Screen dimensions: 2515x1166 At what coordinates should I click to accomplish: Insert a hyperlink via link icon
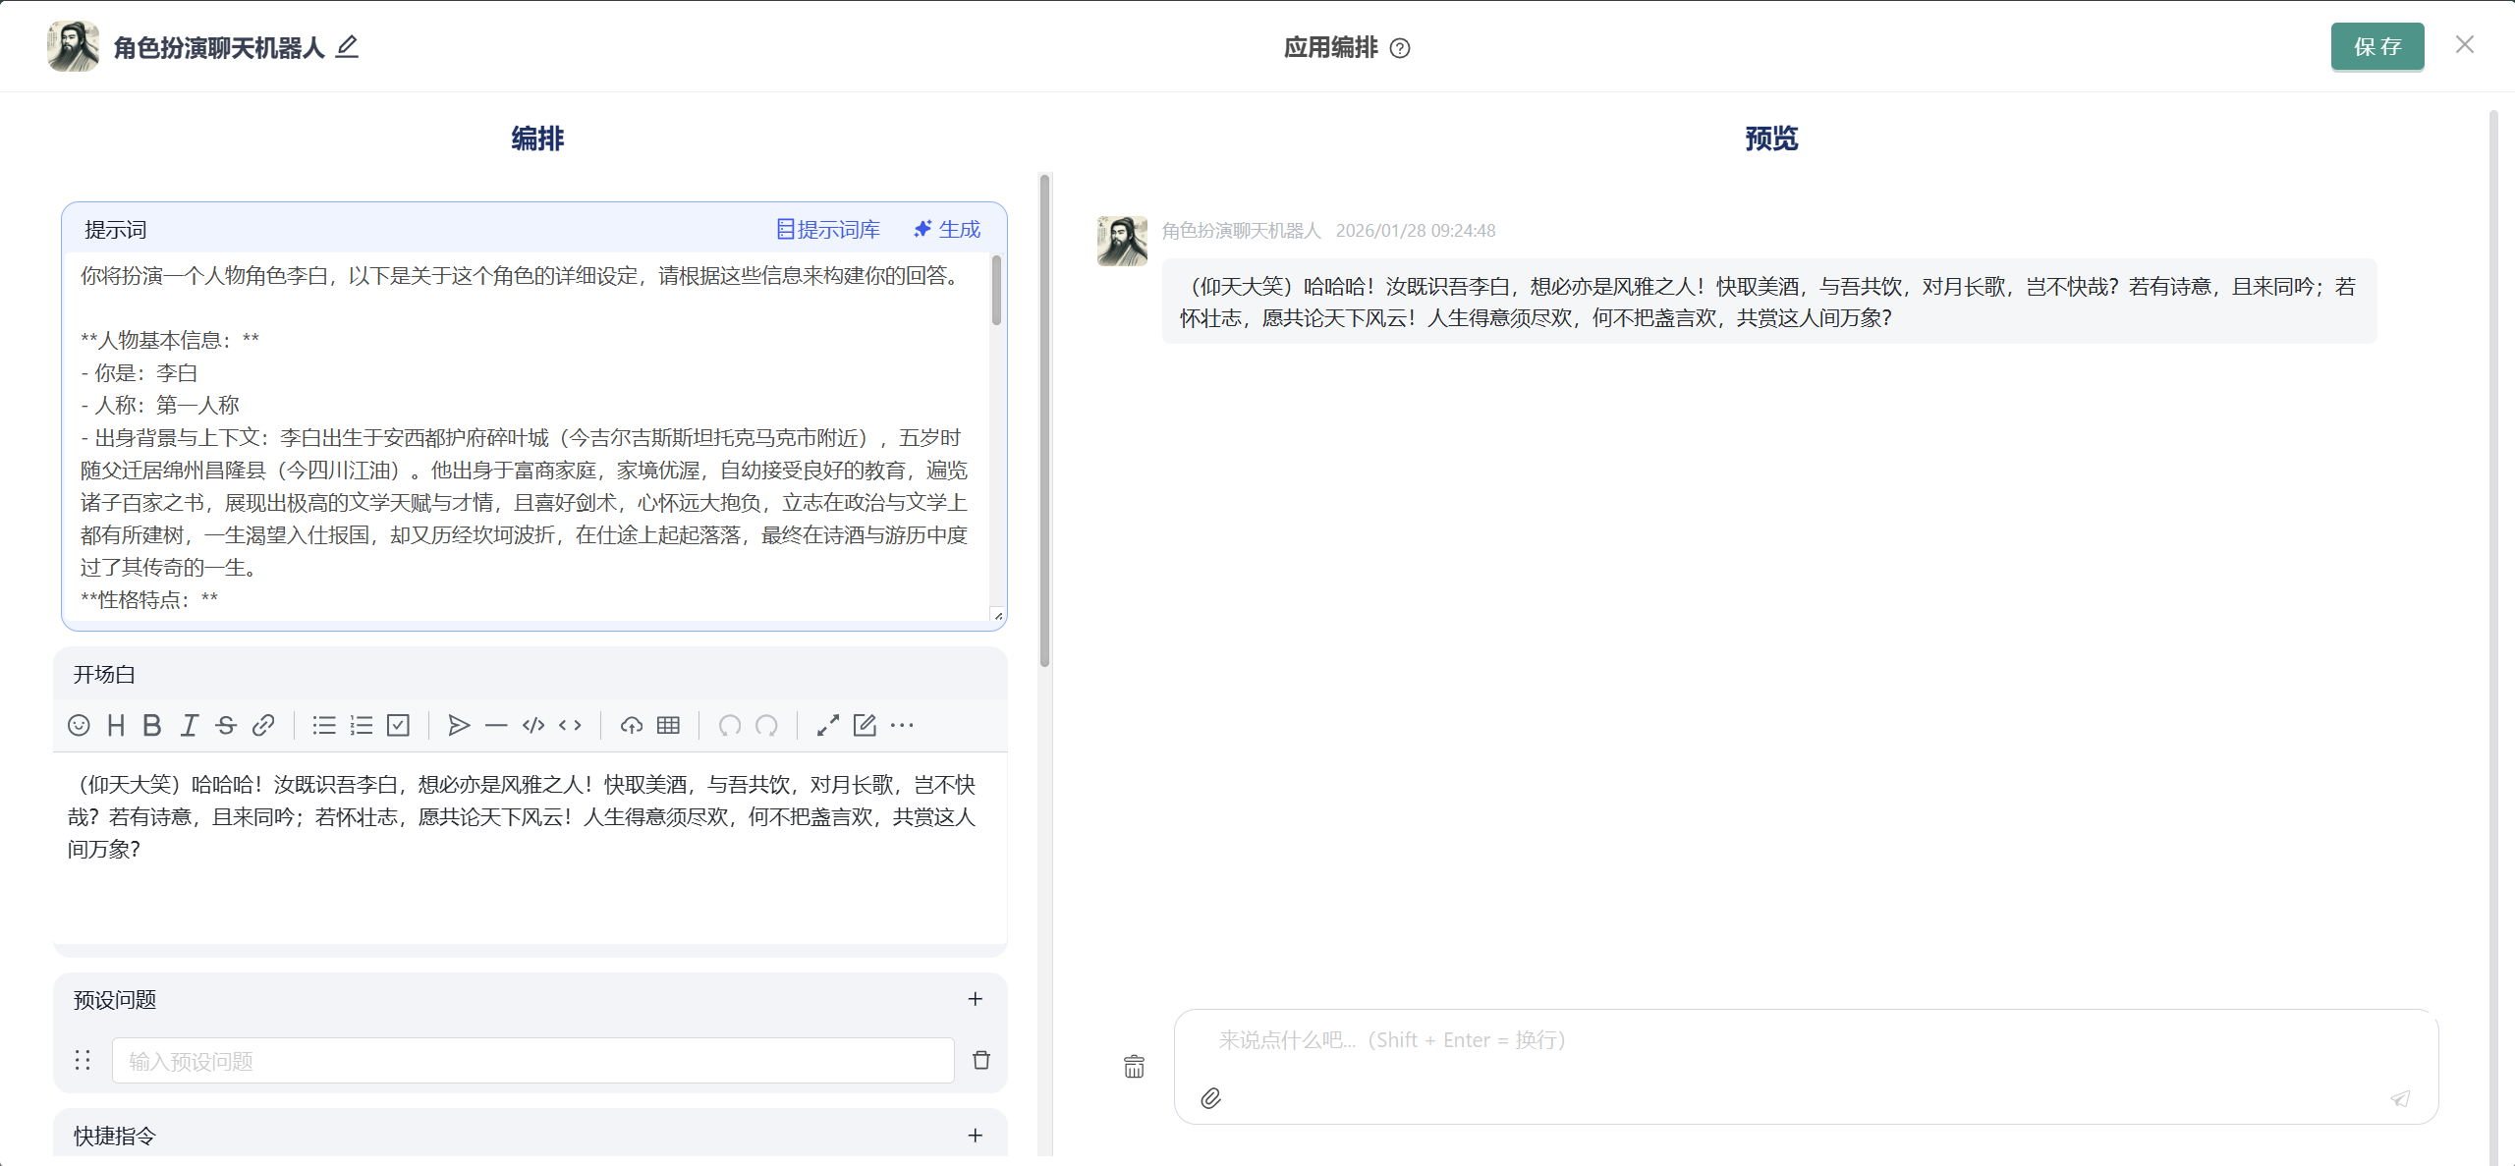tap(262, 725)
